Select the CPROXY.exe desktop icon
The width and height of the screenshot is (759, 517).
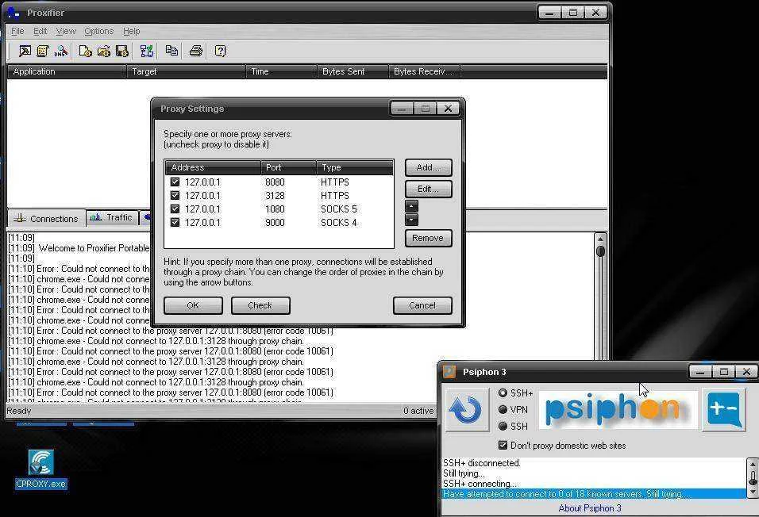tap(41, 469)
